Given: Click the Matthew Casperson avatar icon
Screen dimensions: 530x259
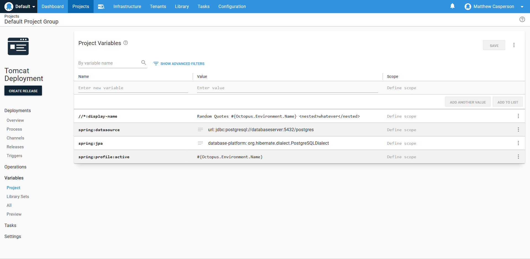Looking at the screenshot, I should point(468,6).
